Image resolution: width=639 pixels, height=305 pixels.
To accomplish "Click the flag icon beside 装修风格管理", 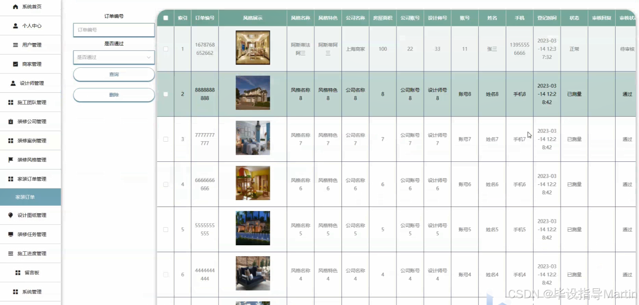I will [x=10, y=160].
